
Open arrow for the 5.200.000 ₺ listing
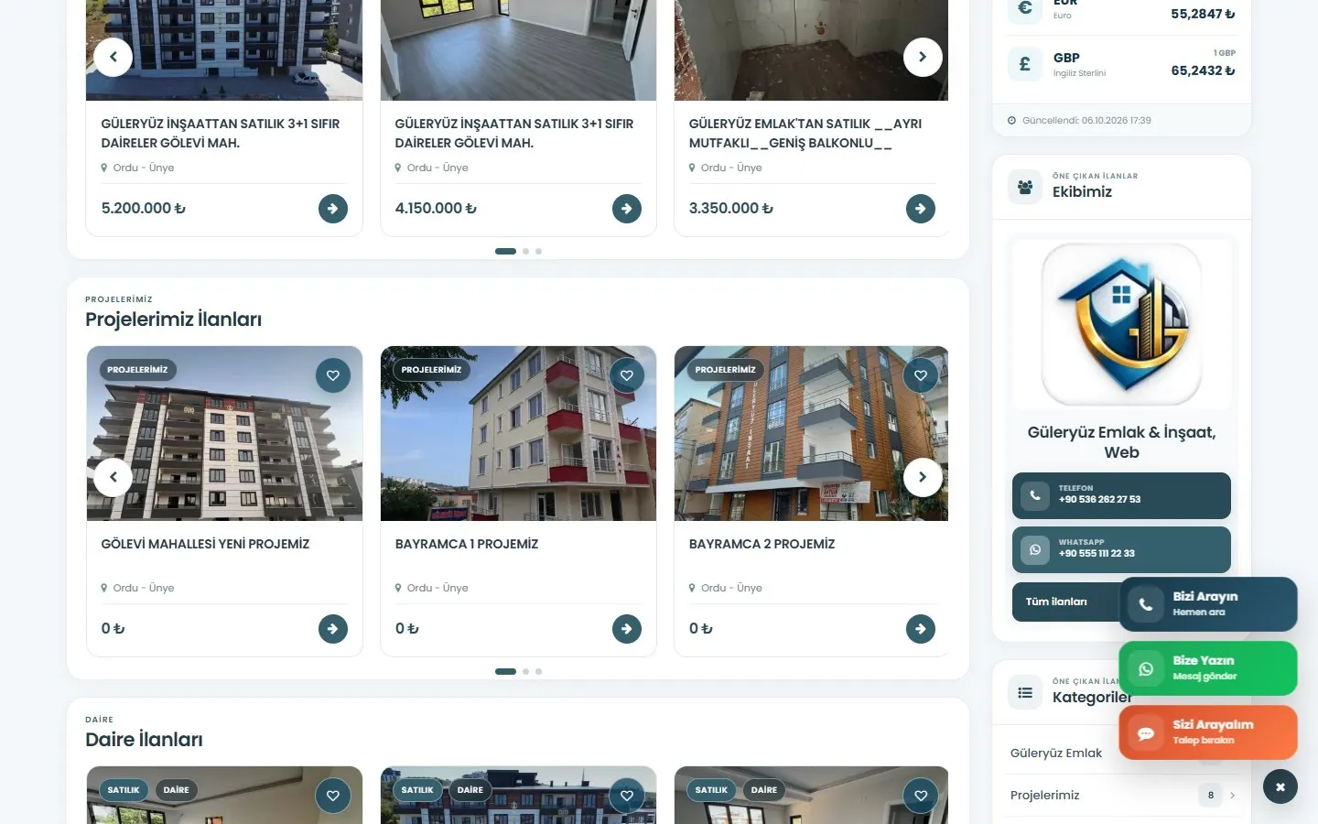pyautogui.click(x=333, y=209)
